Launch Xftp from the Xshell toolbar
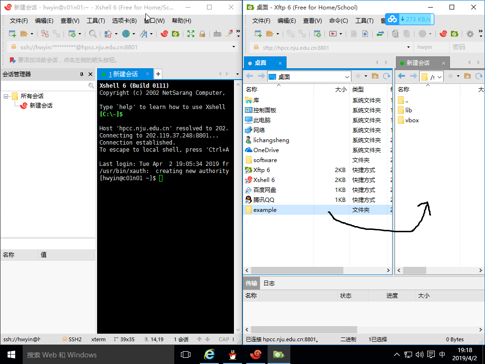This screenshot has width=485, height=364. pos(176,34)
